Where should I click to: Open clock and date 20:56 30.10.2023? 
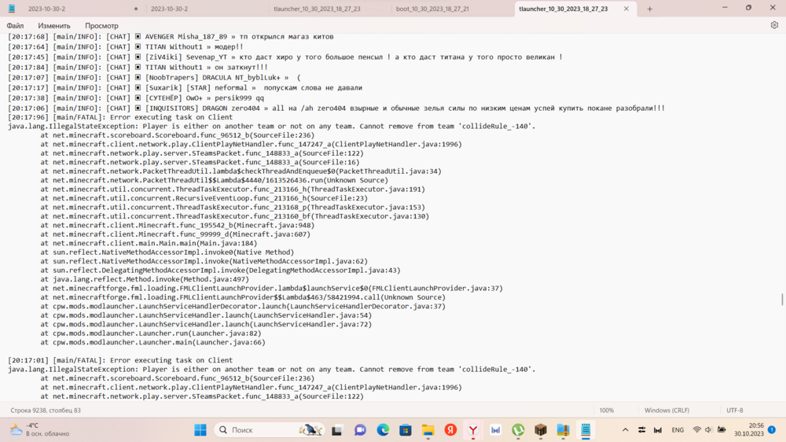point(749,430)
